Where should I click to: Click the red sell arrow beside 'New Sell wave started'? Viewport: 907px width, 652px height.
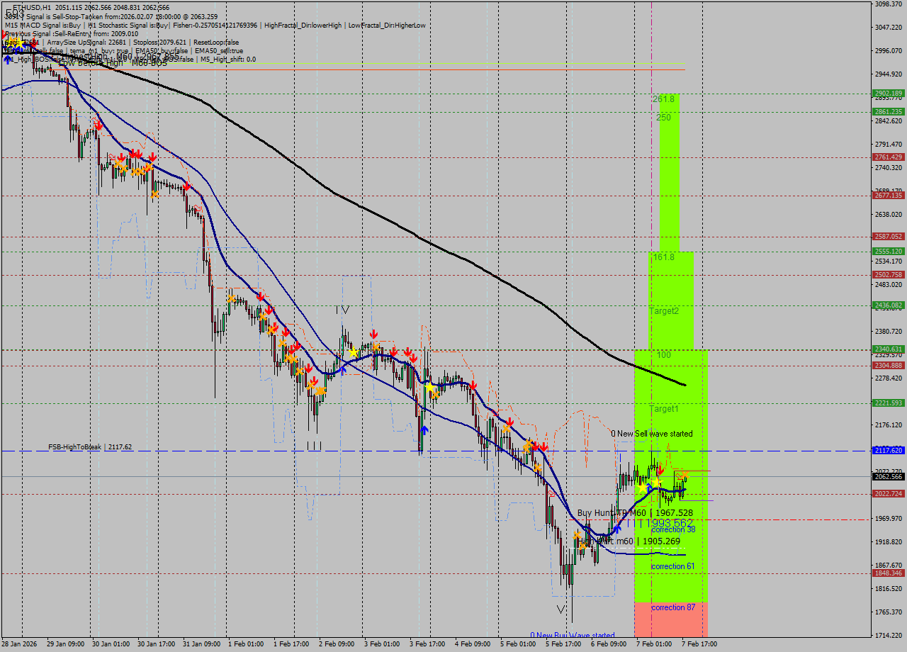click(x=660, y=470)
